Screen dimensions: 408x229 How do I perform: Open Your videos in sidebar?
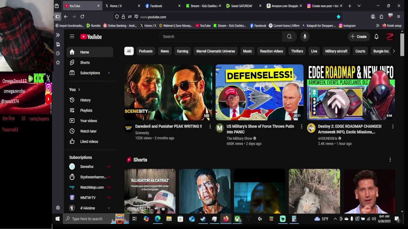pos(90,121)
